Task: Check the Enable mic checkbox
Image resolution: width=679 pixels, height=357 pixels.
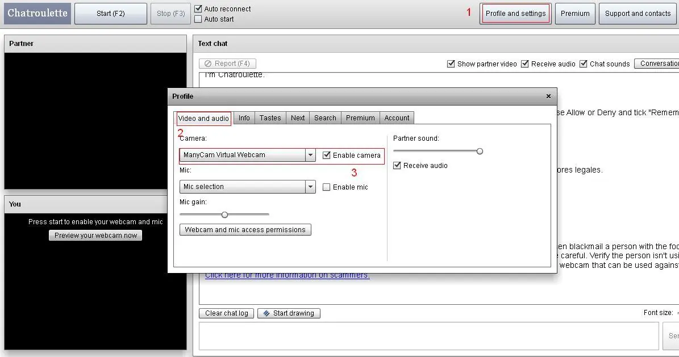Action: coord(327,187)
